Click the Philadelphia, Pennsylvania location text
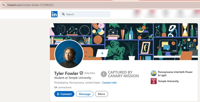This screenshot has height=102, width=200. [x=77, y=83]
